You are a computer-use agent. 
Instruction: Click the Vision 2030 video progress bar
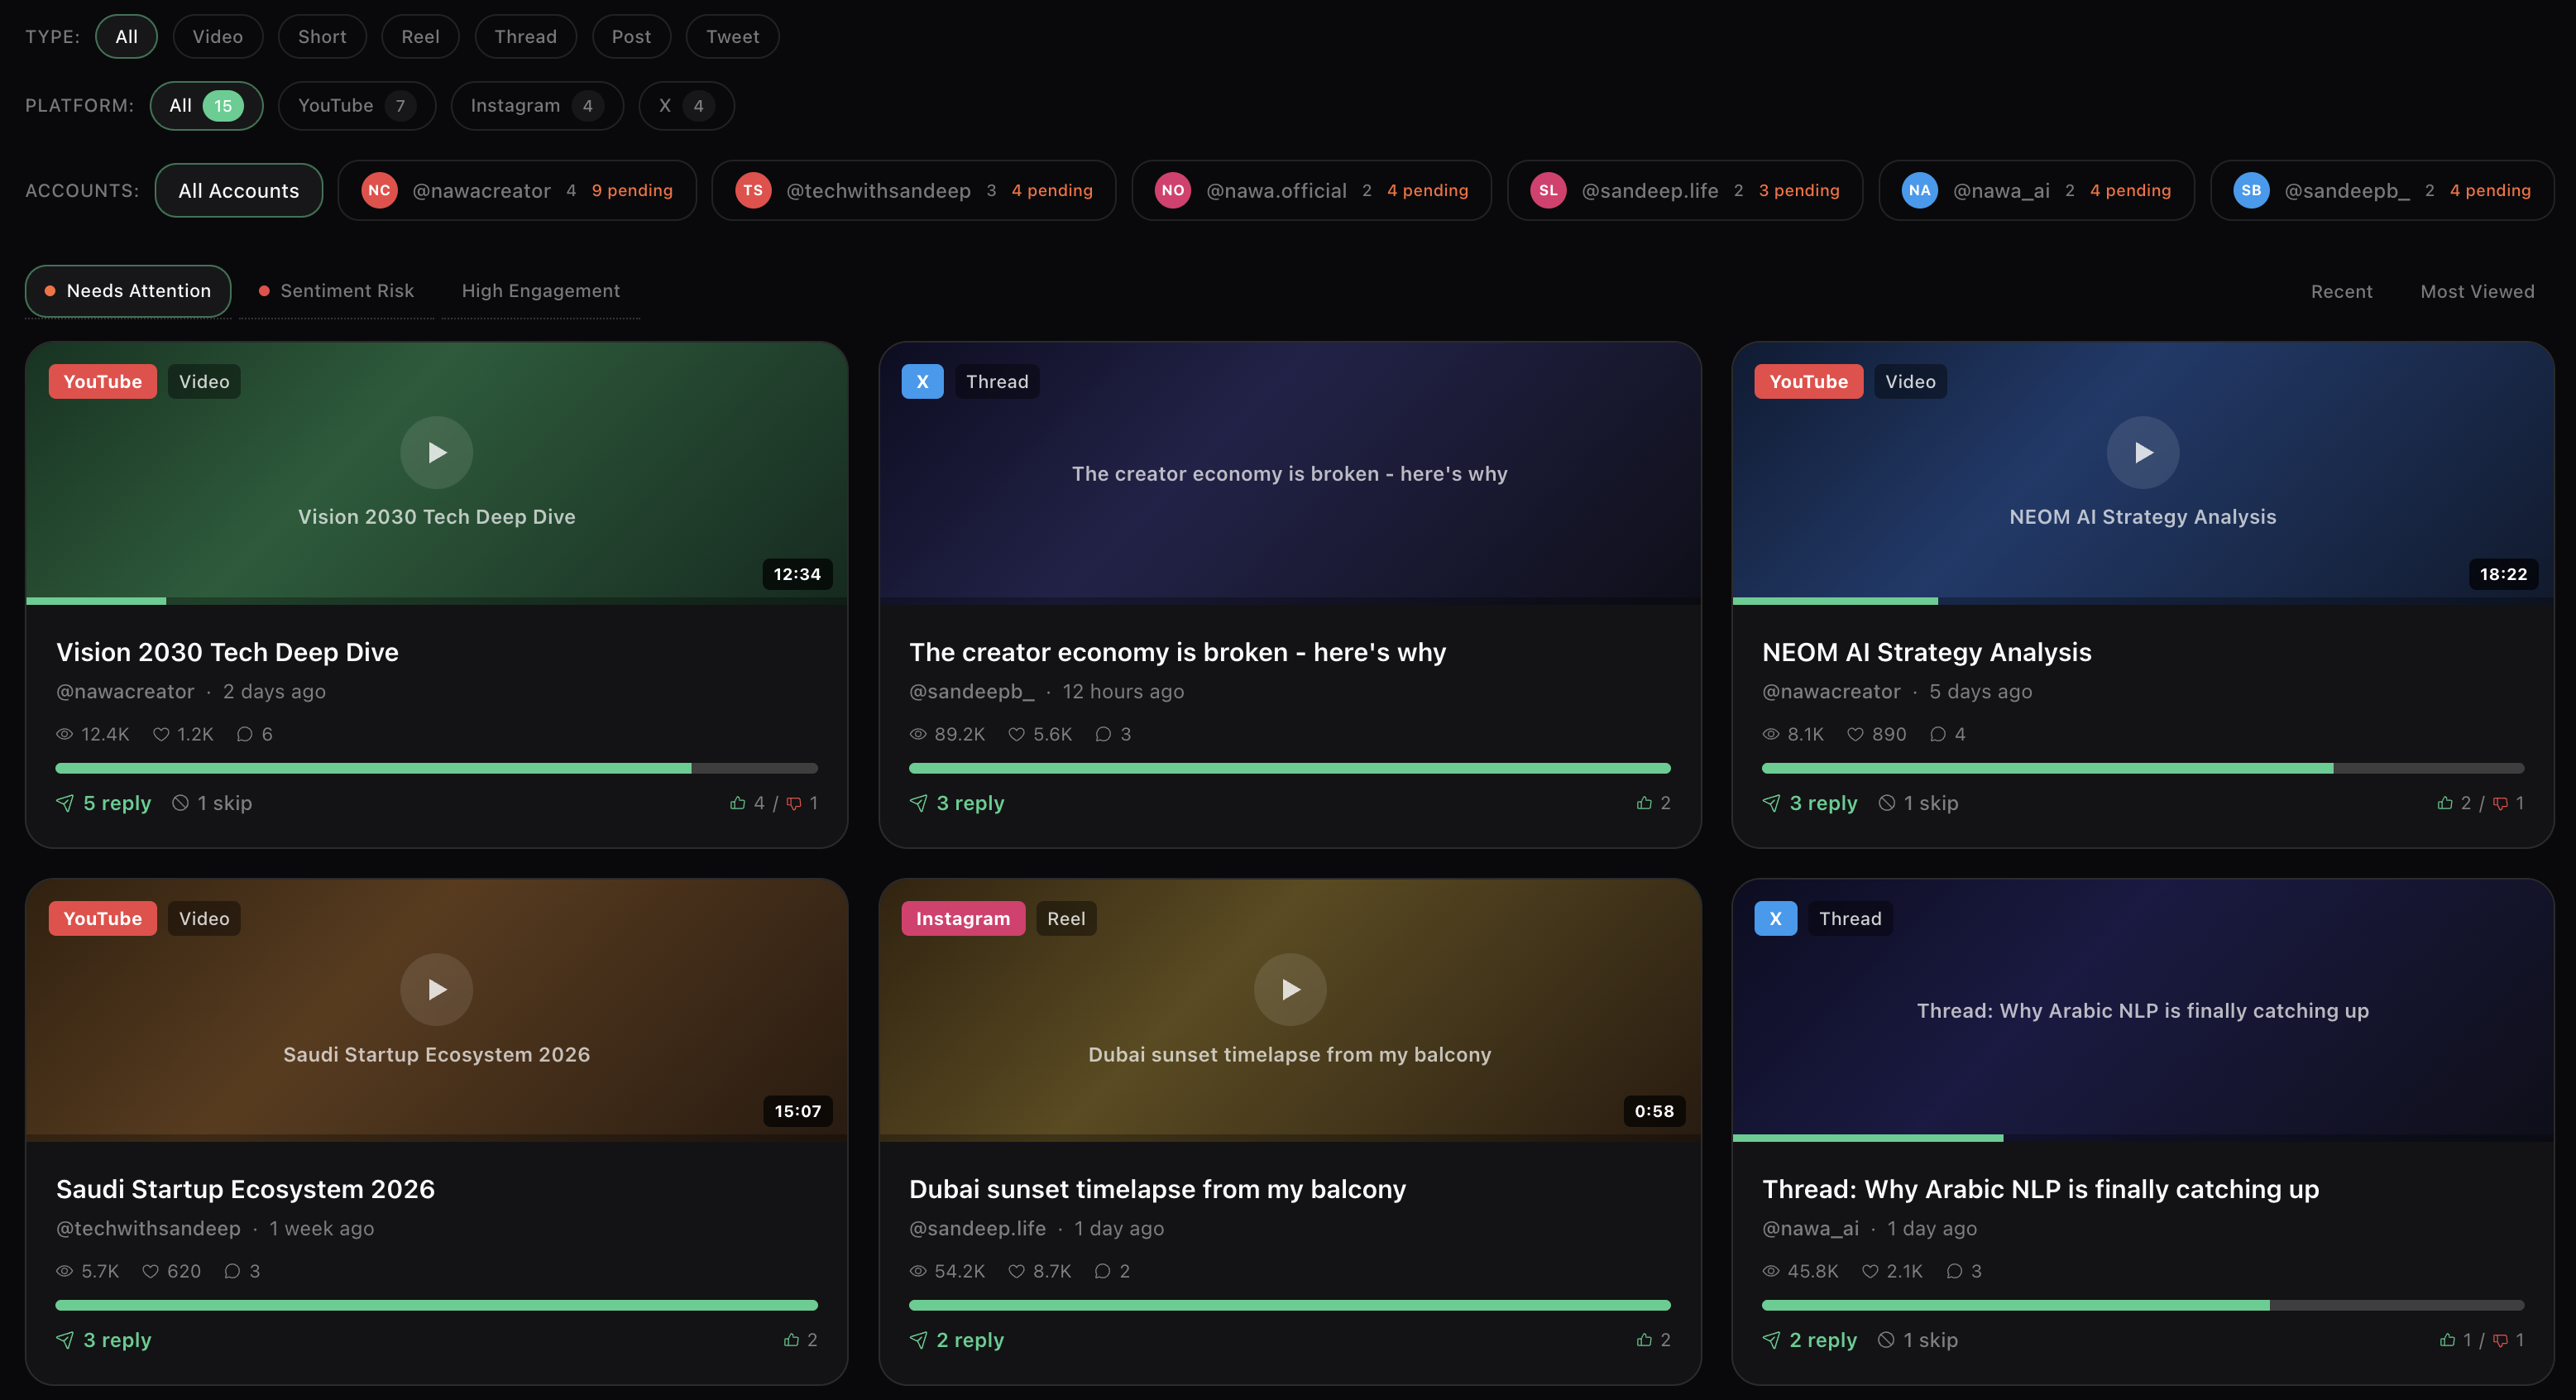click(436, 601)
